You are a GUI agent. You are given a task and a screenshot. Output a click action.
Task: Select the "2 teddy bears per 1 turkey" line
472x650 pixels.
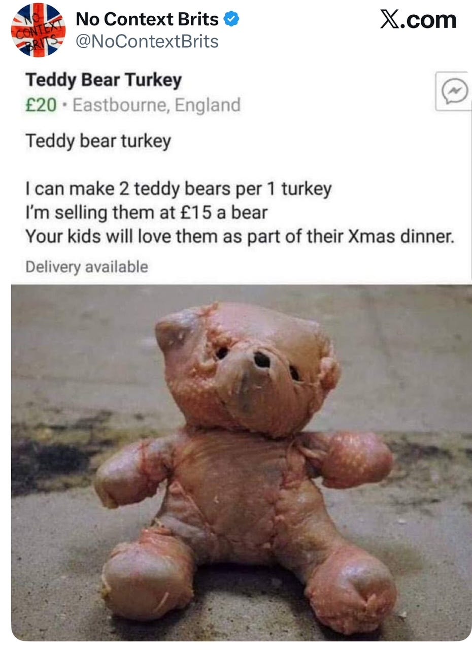point(178,189)
